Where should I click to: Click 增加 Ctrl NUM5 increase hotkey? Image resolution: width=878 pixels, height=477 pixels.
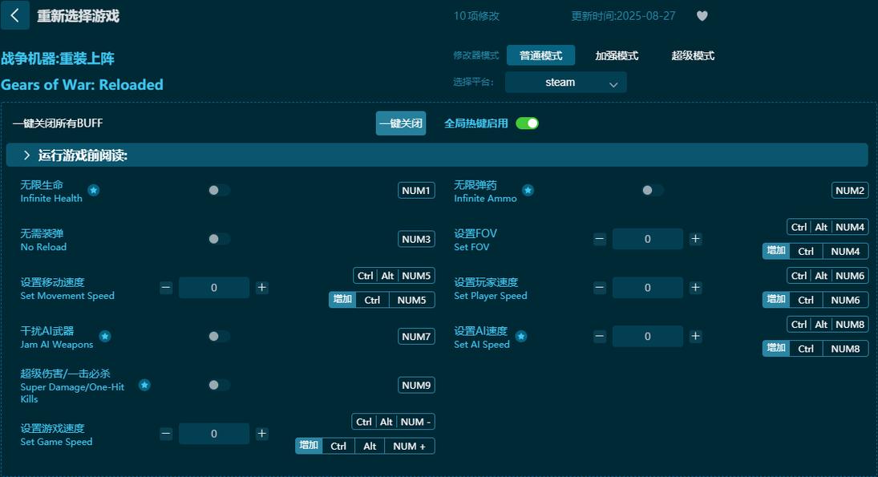[x=382, y=300]
